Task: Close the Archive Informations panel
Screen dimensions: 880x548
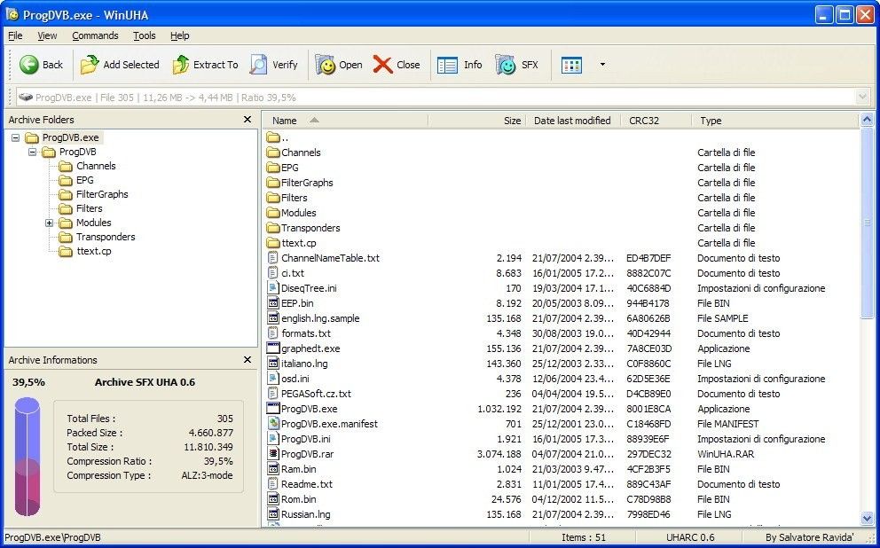Action: (x=247, y=359)
